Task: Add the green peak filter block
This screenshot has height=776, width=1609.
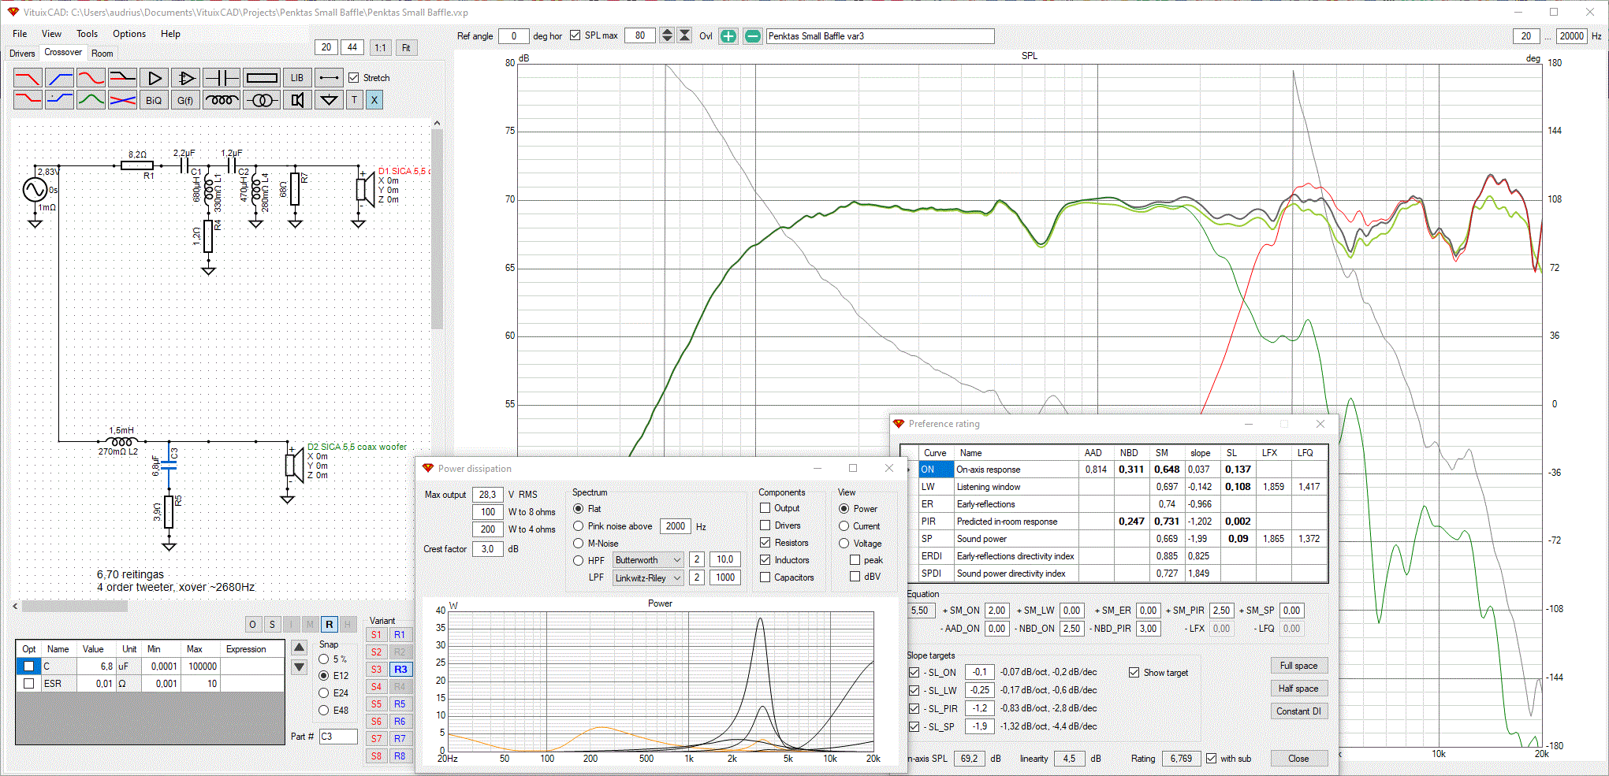Action: 91,100
